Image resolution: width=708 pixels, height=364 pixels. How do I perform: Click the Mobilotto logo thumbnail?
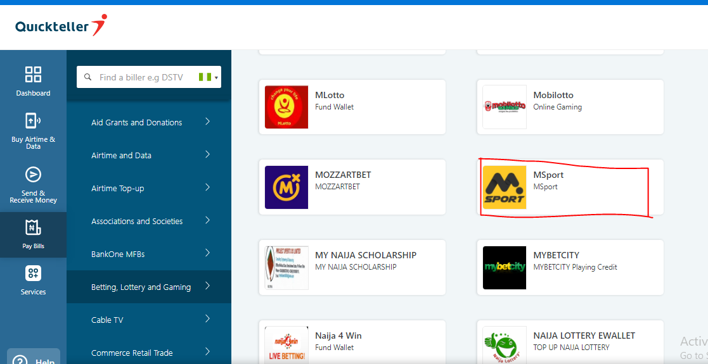point(505,107)
